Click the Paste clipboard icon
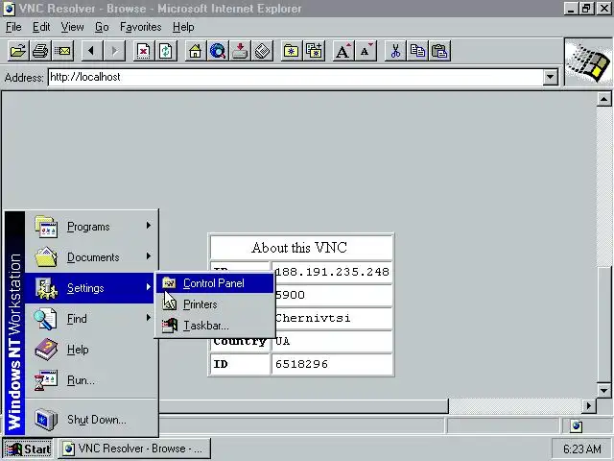Screen dimensions: 614x461 point(439,51)
